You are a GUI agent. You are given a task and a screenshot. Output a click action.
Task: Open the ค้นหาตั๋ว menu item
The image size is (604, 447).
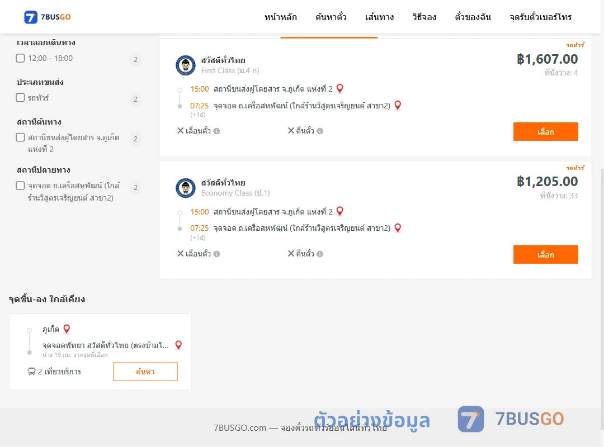[331, 17]
